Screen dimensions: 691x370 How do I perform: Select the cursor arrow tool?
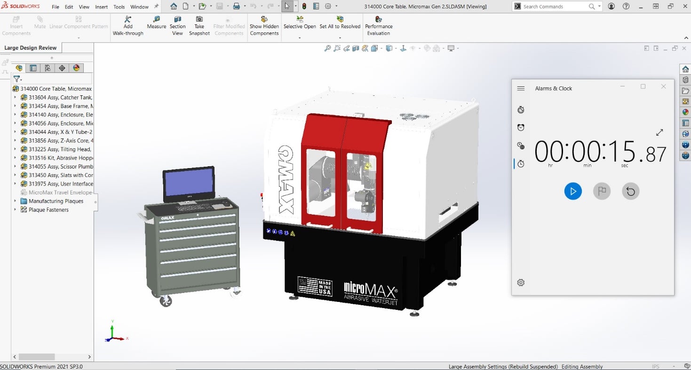287,7
